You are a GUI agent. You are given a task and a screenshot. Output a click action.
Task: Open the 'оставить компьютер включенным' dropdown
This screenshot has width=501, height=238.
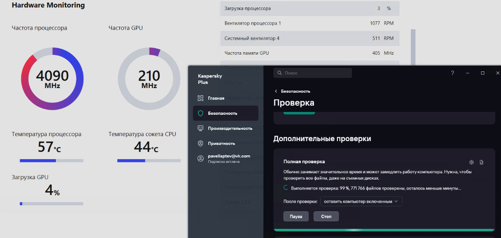point(361,201)
